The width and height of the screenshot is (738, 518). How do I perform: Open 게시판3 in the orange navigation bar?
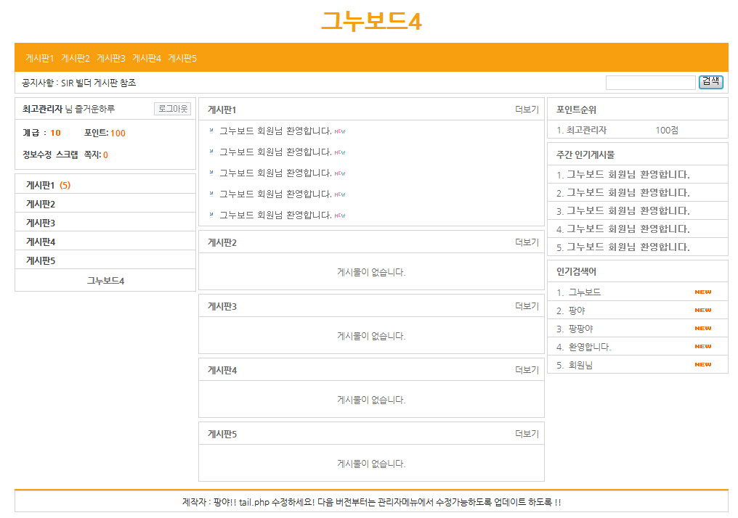pyautogui.click(x=111, y=58)
